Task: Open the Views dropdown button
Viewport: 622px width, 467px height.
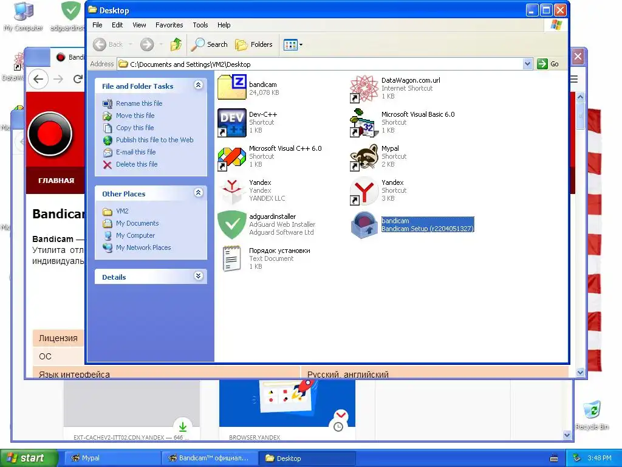Action: coord(293,44)
